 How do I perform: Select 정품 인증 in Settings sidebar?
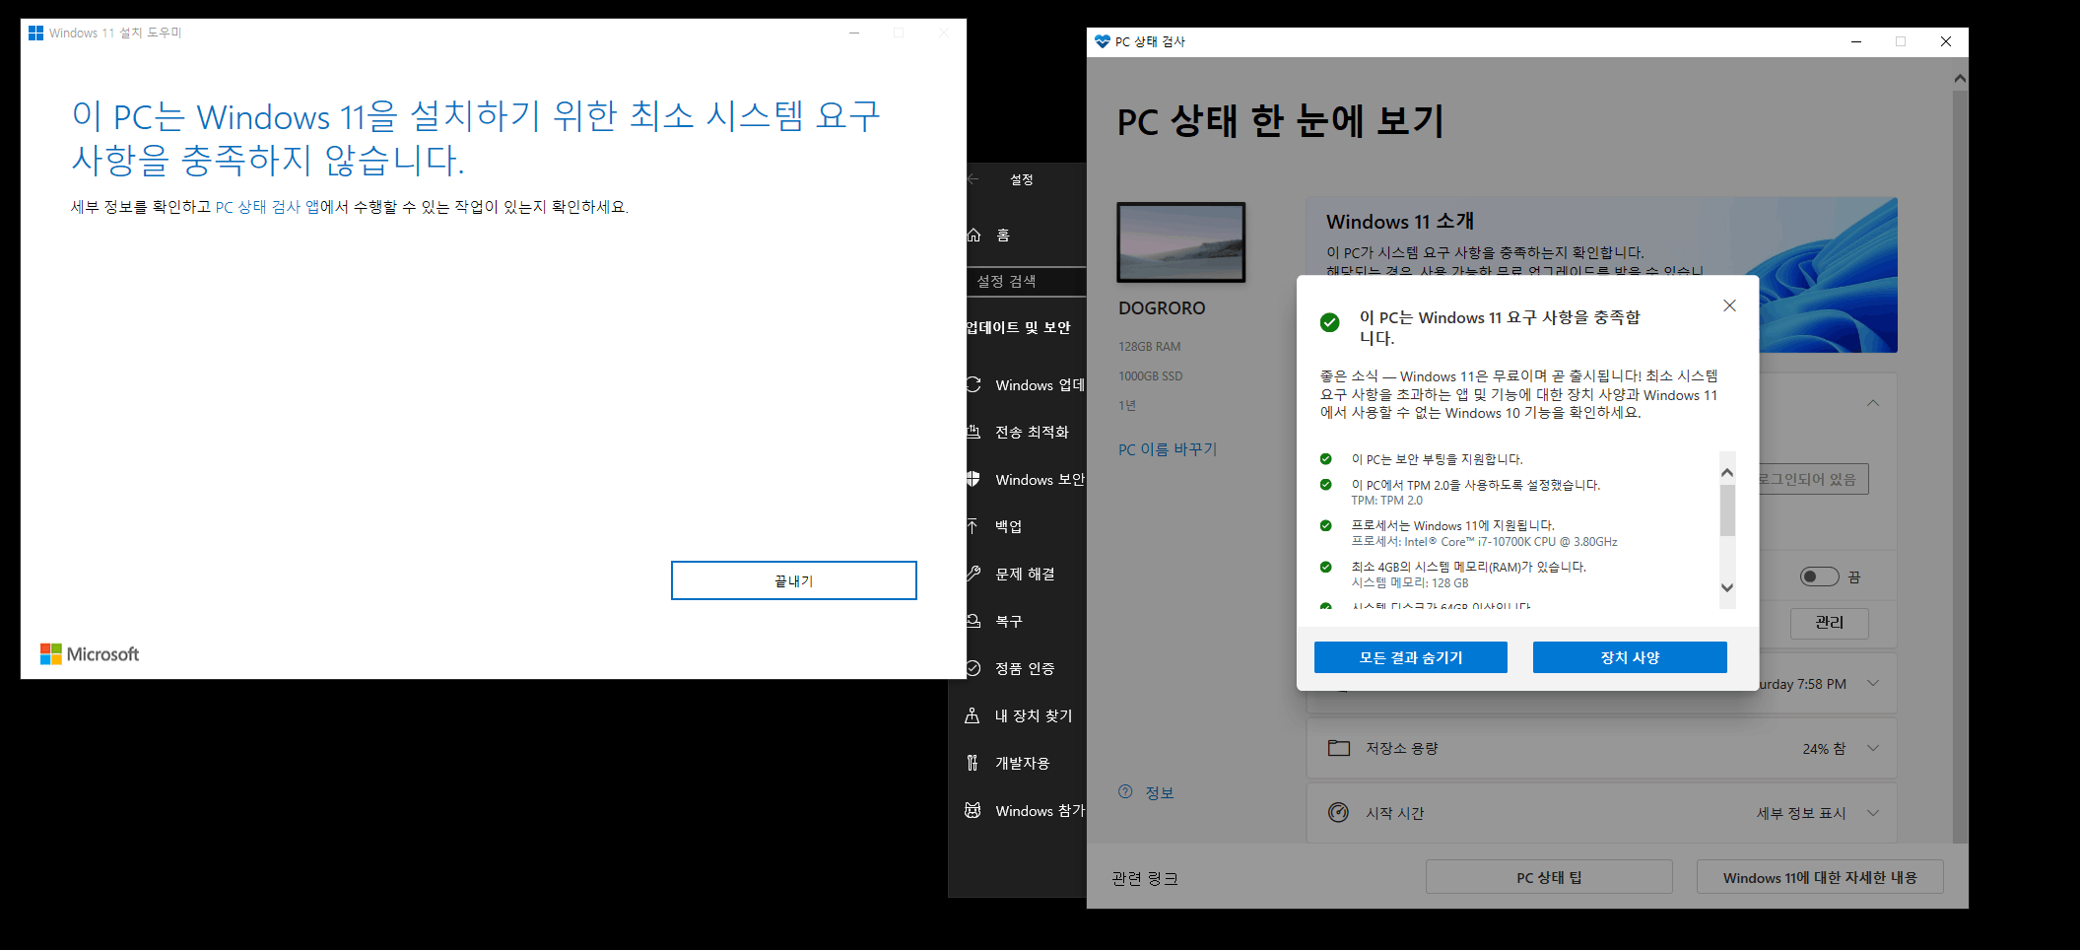1025,668
